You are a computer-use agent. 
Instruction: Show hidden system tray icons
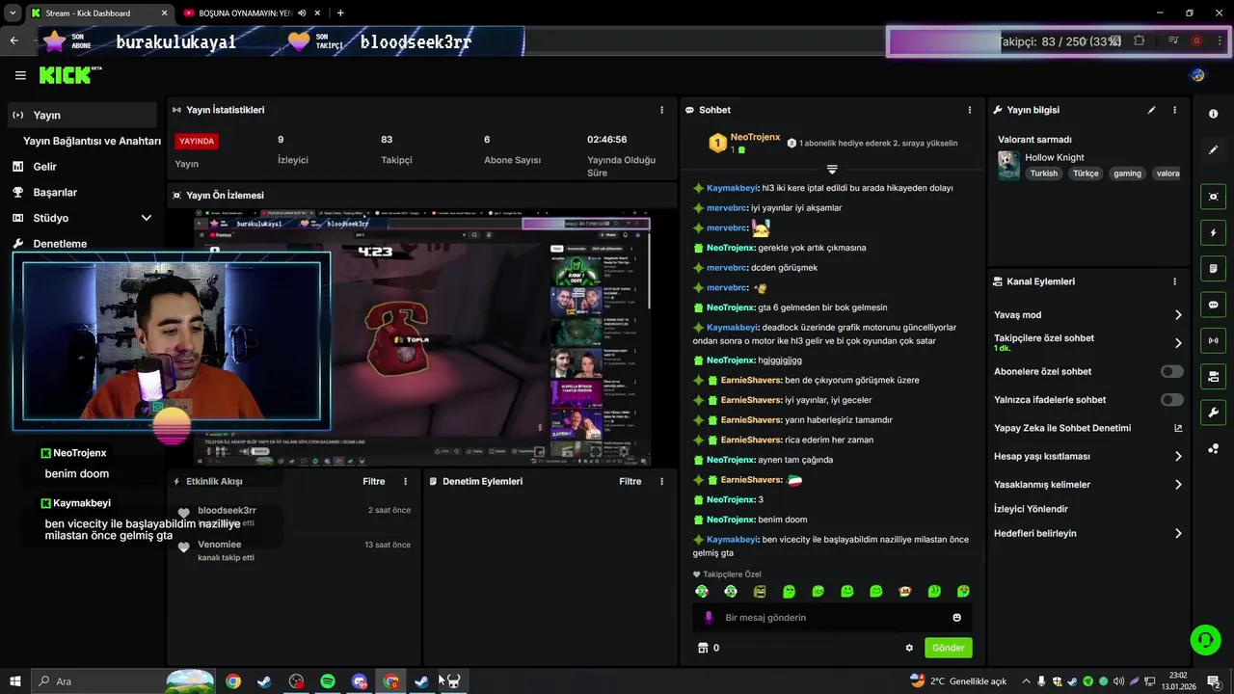point(1026,681)
